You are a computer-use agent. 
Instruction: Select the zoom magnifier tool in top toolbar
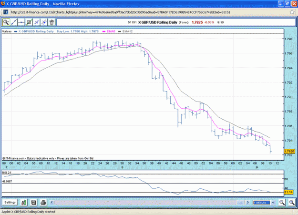tap(6, 22)
